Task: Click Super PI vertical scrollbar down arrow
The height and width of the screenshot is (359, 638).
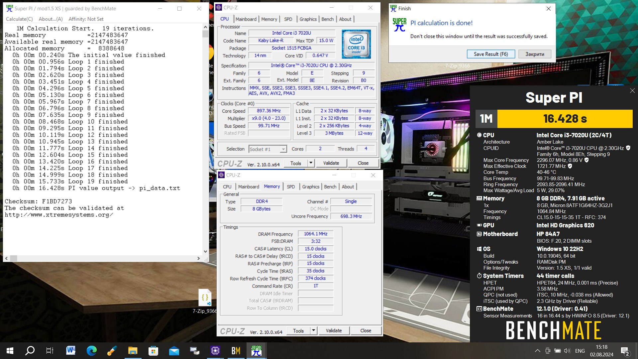Action: (x=205, y=252)
